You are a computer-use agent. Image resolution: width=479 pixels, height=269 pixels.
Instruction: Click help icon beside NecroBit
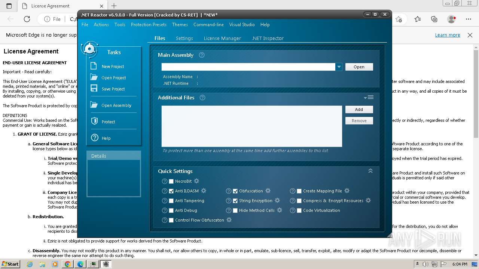coord(164,181)
